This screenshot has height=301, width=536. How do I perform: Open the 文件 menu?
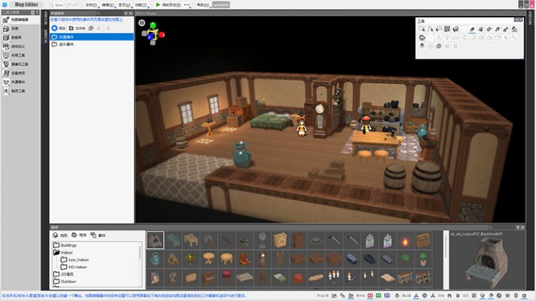(x=91, y=4)
